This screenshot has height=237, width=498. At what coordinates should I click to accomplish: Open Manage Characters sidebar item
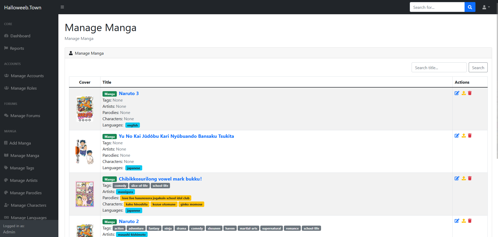(x=29, y=205)
